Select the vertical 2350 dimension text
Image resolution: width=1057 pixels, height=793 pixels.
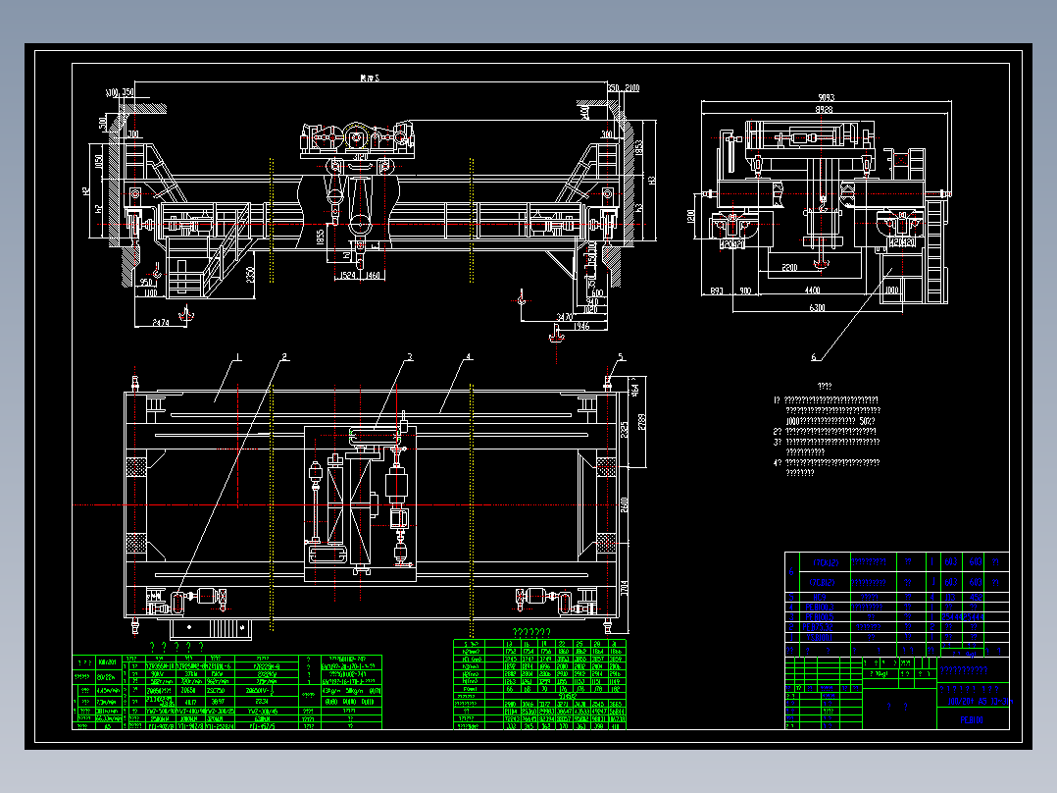point(251,275)
